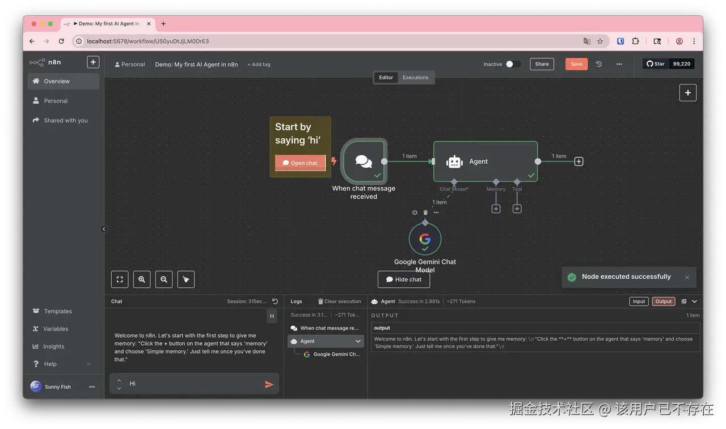Screen dimensions: 726x429
Task: Open the Insights page
Action: (x=64, y=346)
